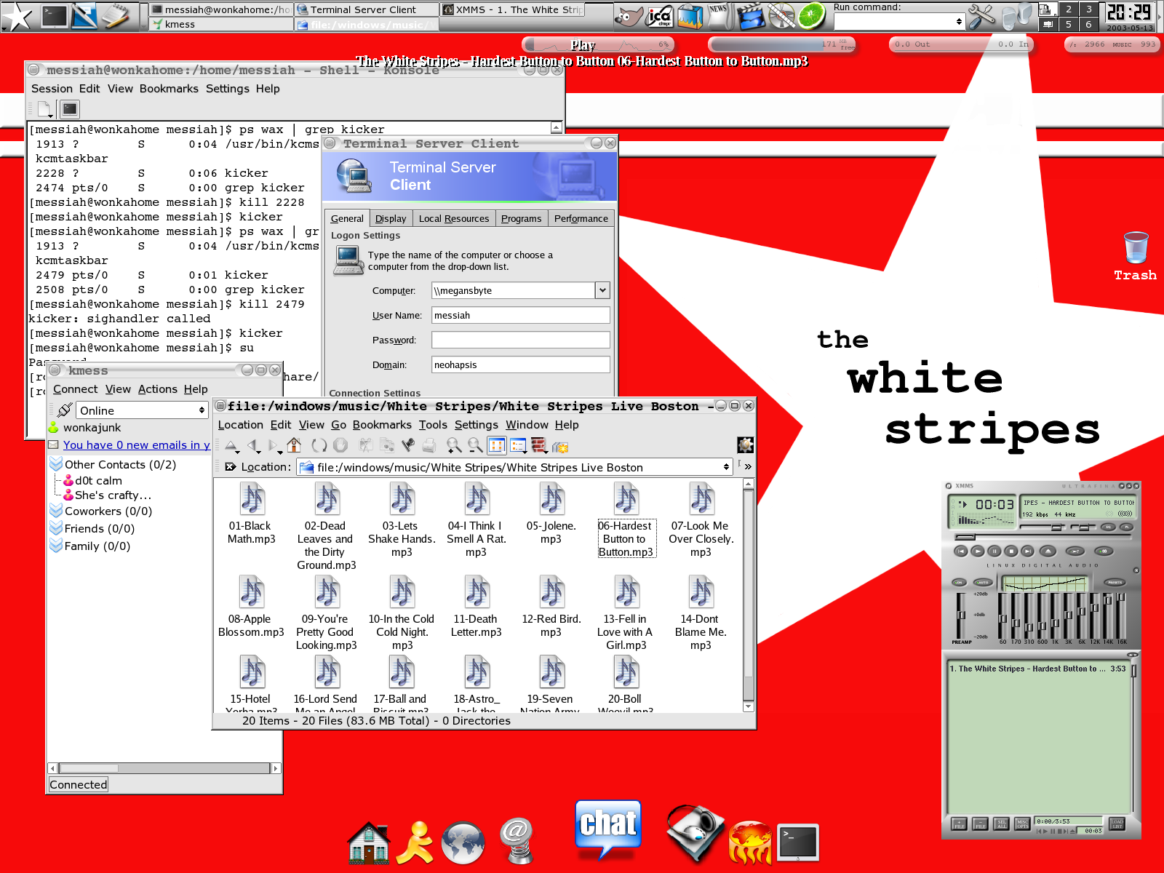Click the Domain field containing neohapsis
1164x873 pixels.
point(520,364)
